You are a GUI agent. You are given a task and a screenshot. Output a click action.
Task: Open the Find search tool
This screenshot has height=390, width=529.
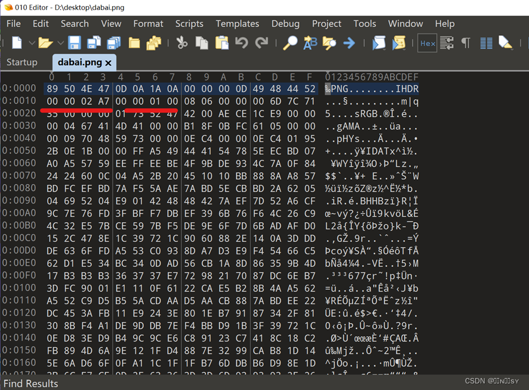point(291,44)
